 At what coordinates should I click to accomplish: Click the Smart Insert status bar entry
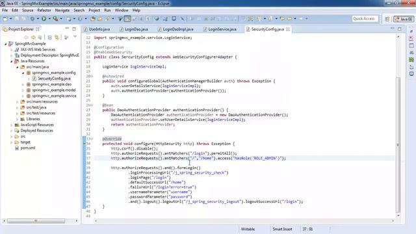(282, 229)
